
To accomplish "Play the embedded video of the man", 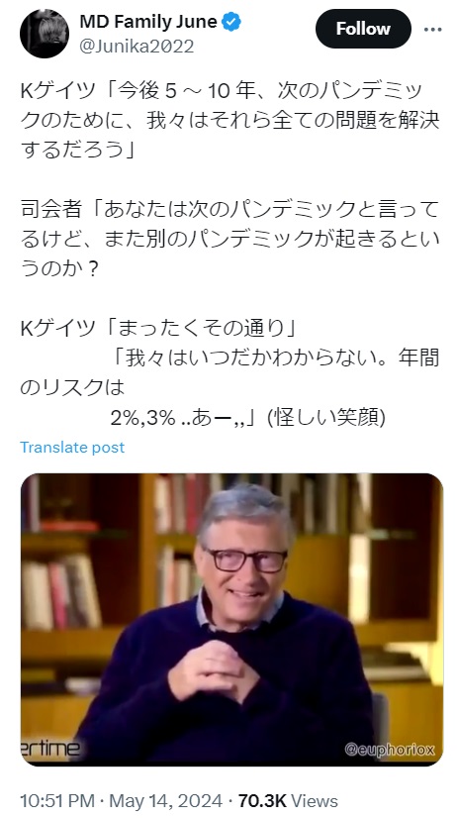I will pyautogui.click(x=231, y=619).
